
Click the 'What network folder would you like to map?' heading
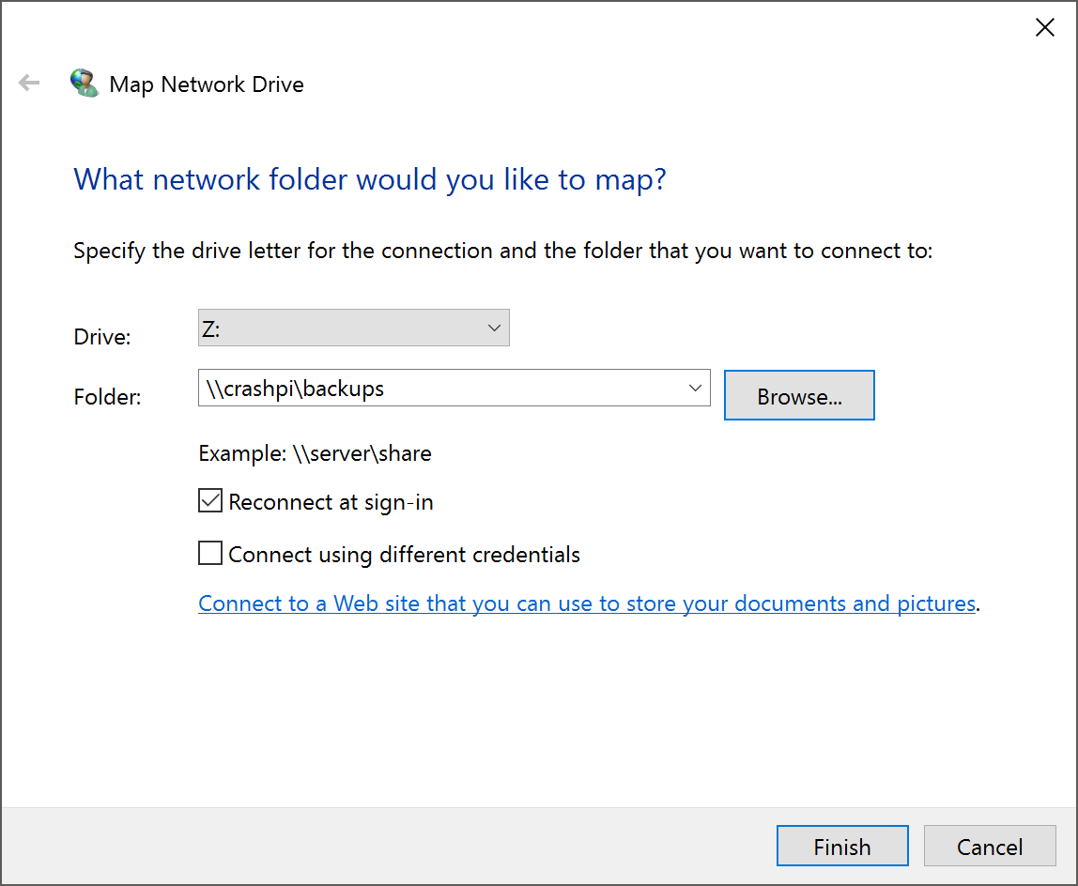tap(370, 179)
